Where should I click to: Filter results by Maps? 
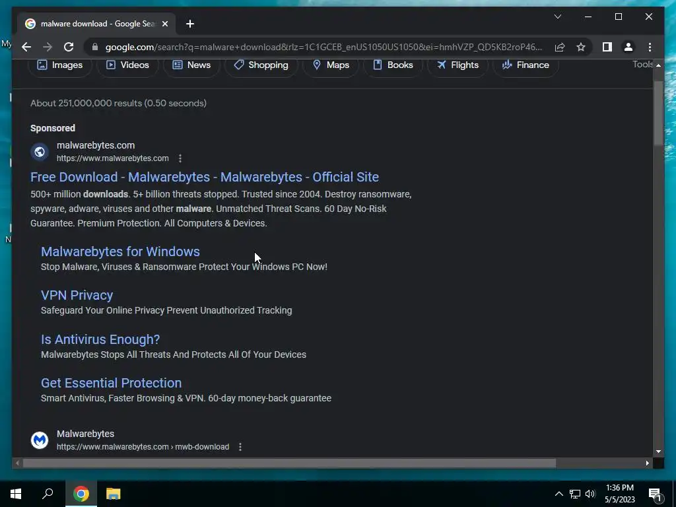[x=331, y=65]
